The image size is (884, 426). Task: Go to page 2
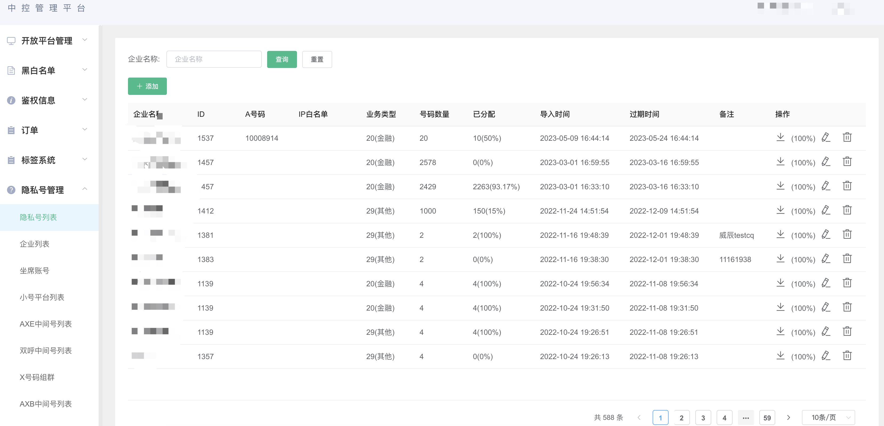pyautogui.click(x=682, y=417)
